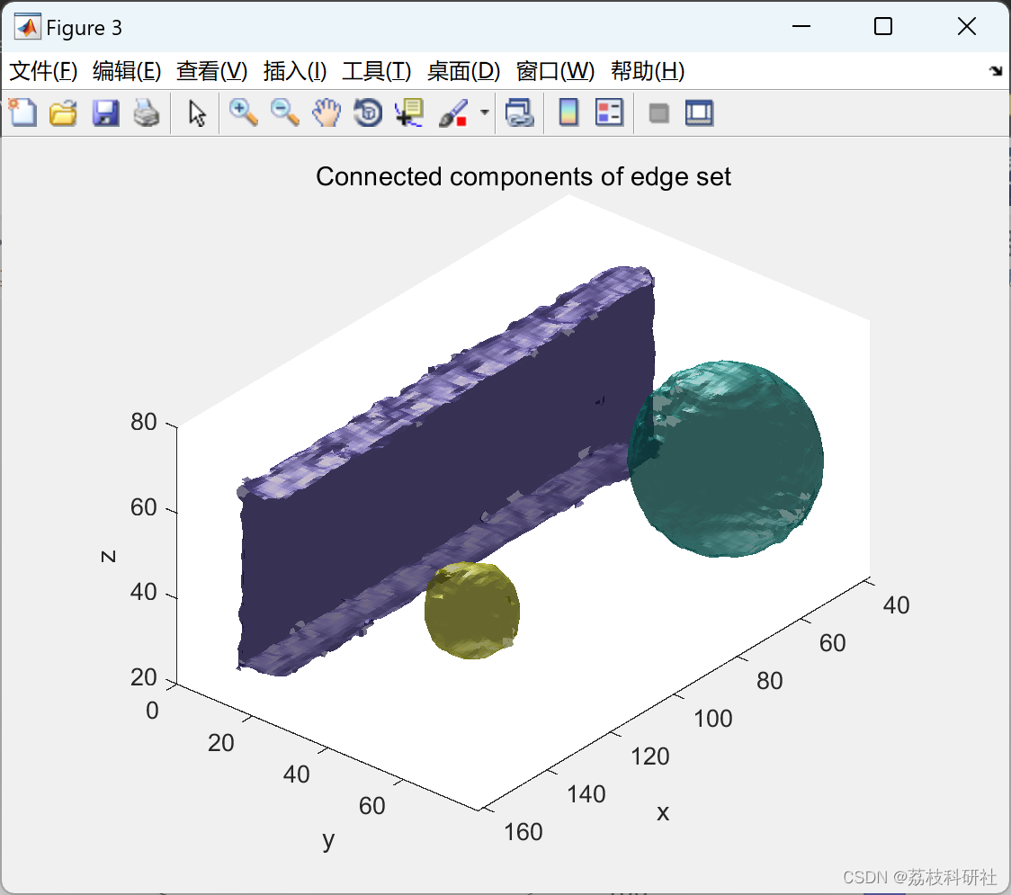Activate the Zoom In tool
Screen dimensions: 1011x895
pyautogui.click(x=243, y=112)
